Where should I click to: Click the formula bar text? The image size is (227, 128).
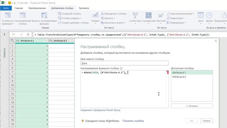click(122, 35)
